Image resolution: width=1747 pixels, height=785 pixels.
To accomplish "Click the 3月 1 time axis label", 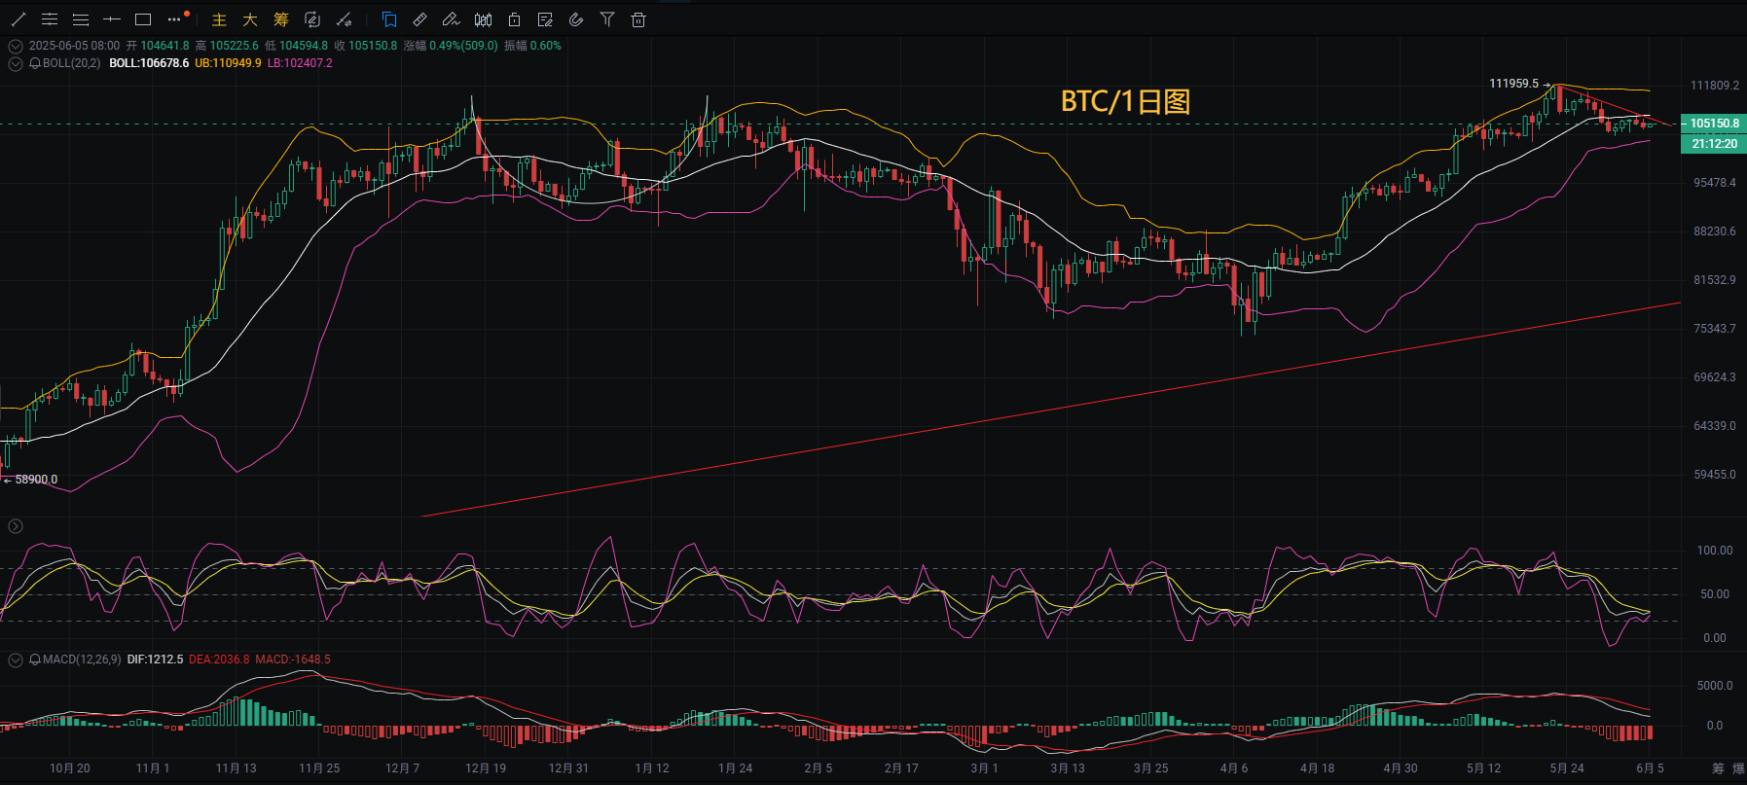I will tap(984, 768).
